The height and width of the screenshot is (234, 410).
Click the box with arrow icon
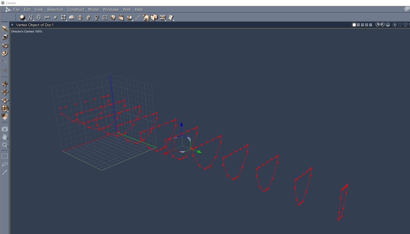121,17
